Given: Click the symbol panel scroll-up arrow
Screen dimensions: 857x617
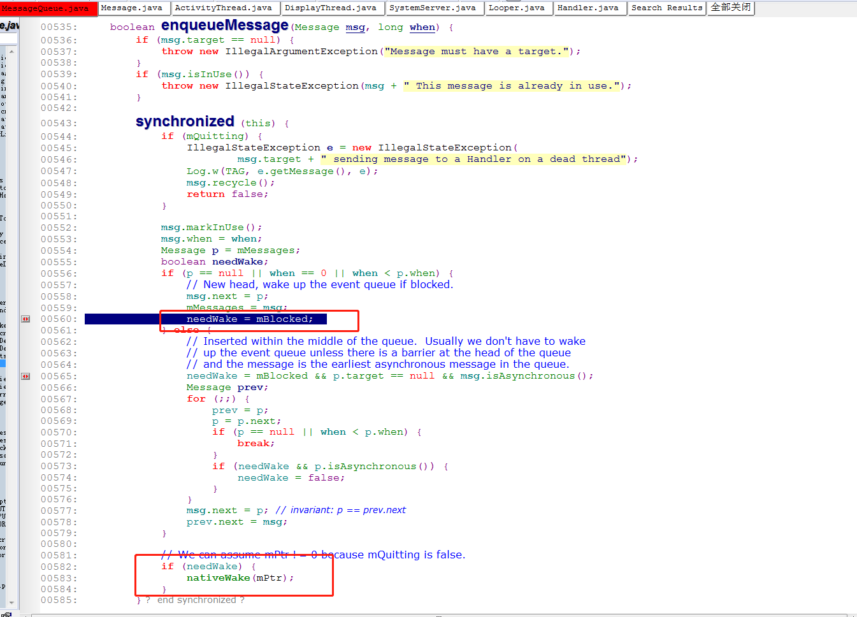Looking at the screenshot, I should tap(11, 51).
